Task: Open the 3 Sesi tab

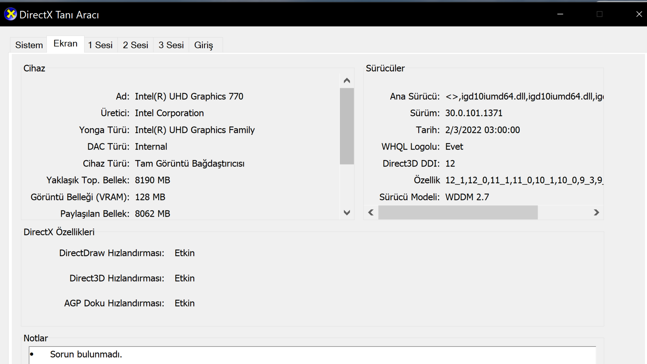Action: click(x=171, y=45)
